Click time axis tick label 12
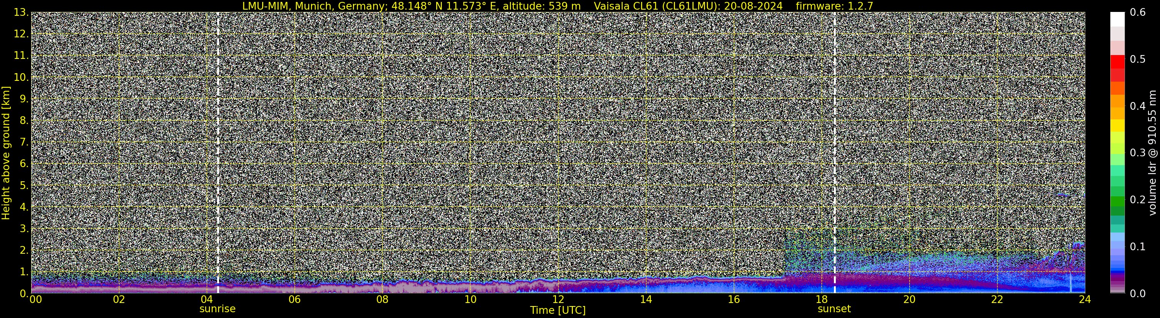This screenshot has width=1160, height=318. 558,300
